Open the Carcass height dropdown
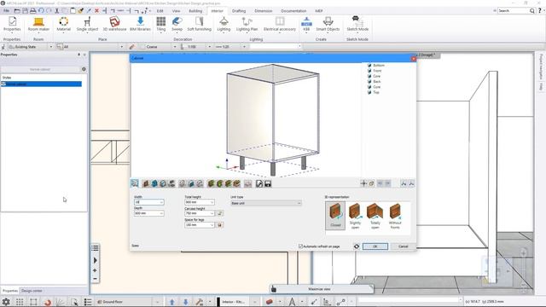Image resolution: width=546 pixels, height=307 pixels. pos(212,213)
